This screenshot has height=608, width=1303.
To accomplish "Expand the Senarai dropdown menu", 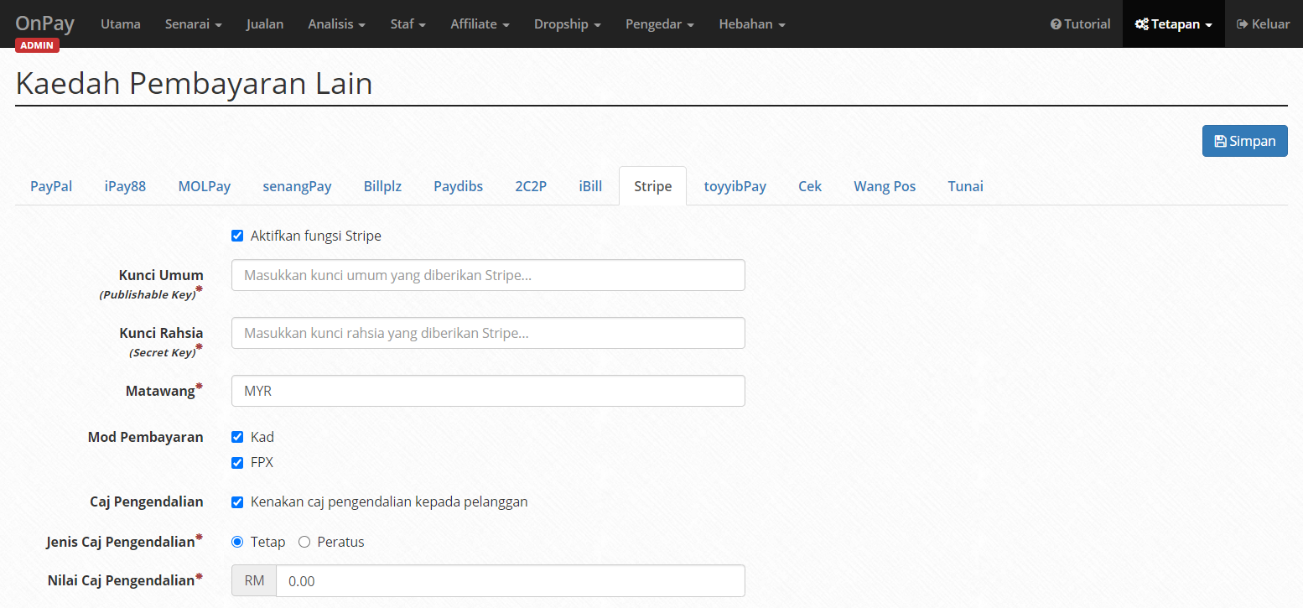I will [193, 24].
